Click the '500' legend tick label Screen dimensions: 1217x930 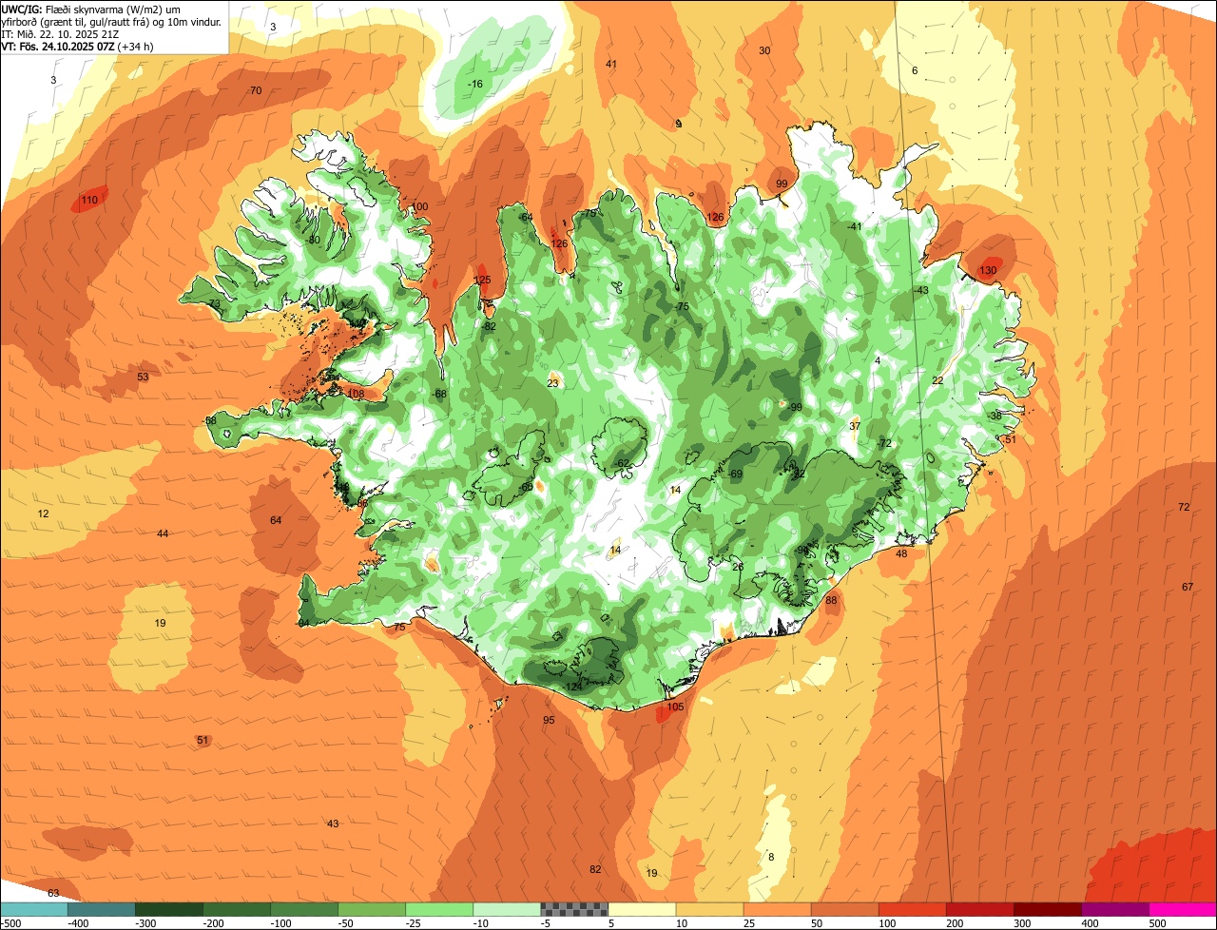(1157, 922)
